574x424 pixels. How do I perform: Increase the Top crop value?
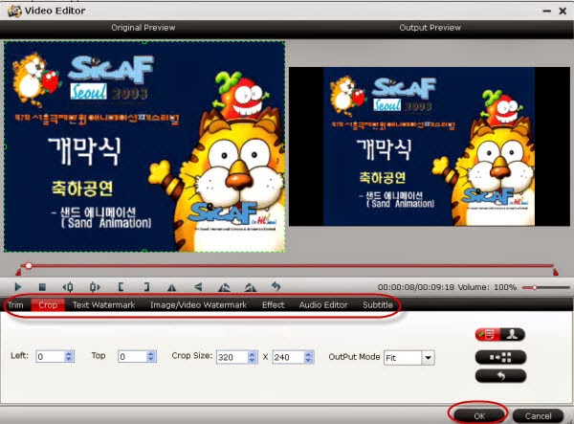point(151,354)
